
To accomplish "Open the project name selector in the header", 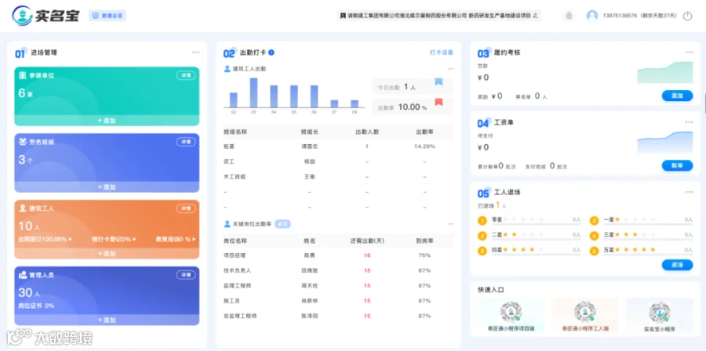I will pyautogui.click(x=439, y=16).
